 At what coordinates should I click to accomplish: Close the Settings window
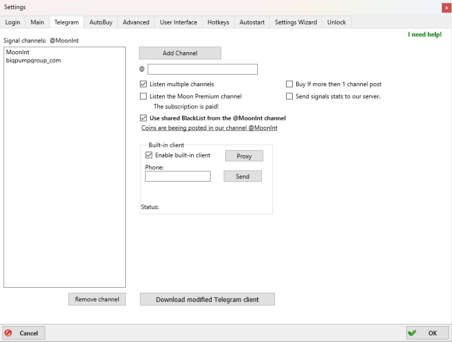pyautogui.click(x=446, y=8)
